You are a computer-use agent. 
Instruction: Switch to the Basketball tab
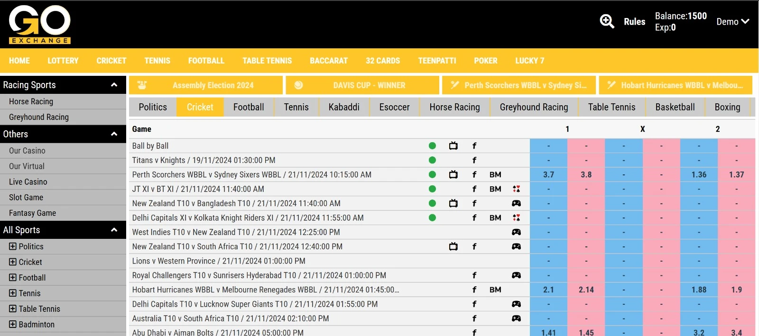[675, 107]
